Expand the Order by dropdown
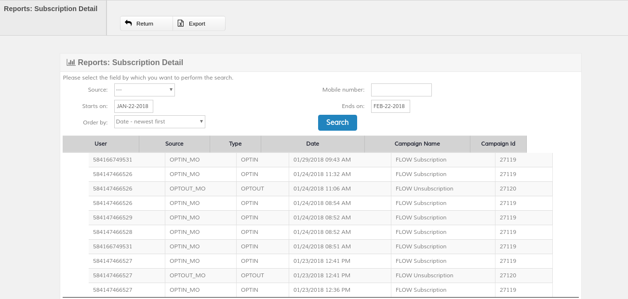The height and width of the screenshot is (299, 628). [160, 122]
